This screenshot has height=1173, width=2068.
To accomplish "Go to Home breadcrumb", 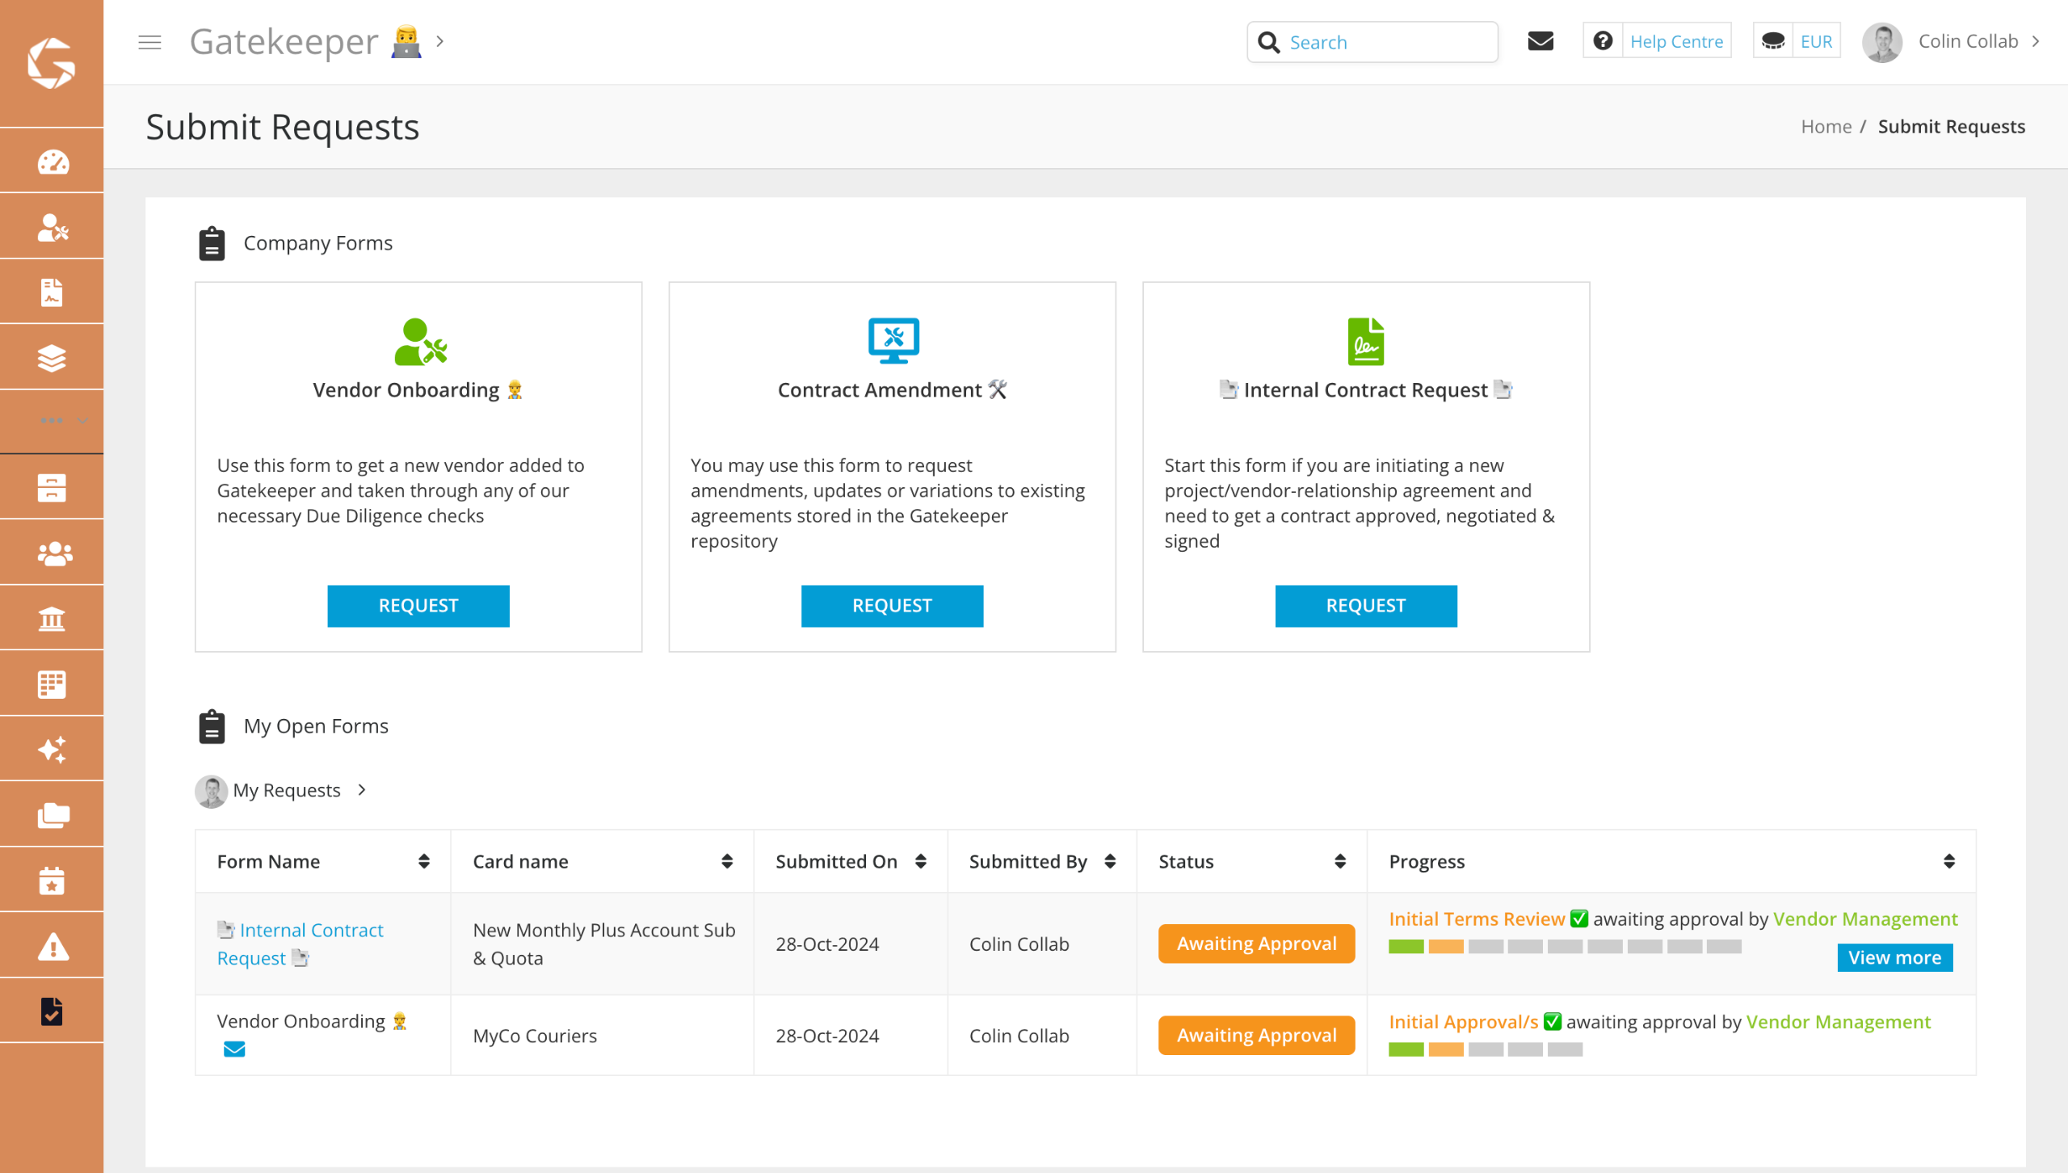I will tap(1826, 127).
